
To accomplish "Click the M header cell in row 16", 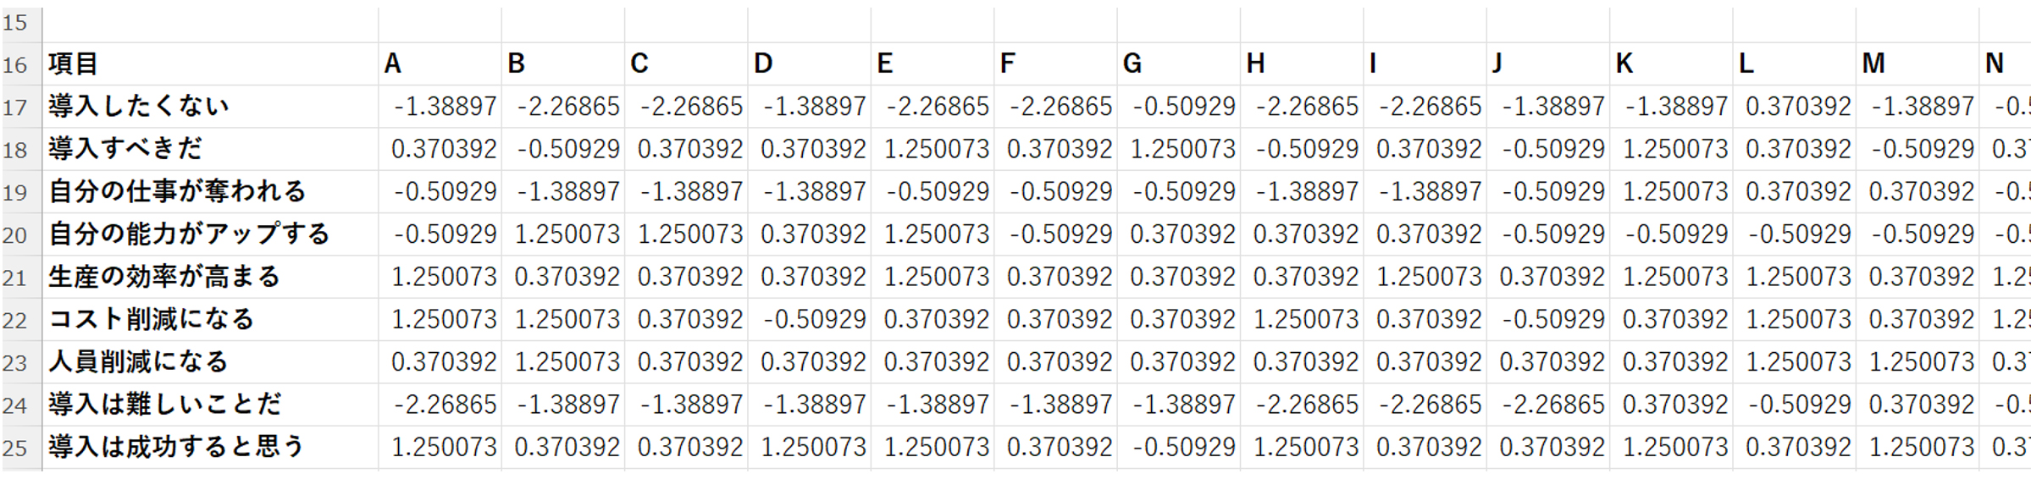I will [1917, 64].
